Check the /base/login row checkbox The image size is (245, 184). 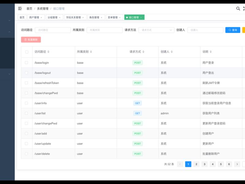26,63
